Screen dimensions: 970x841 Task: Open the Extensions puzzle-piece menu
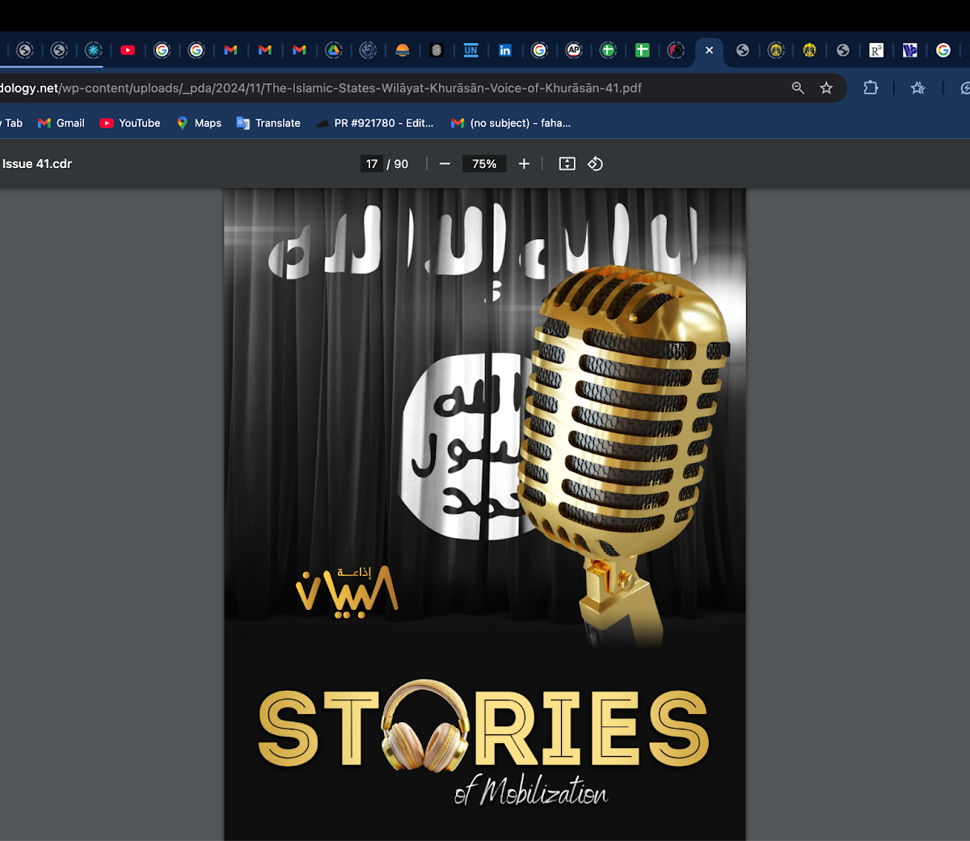click(871, 88)
